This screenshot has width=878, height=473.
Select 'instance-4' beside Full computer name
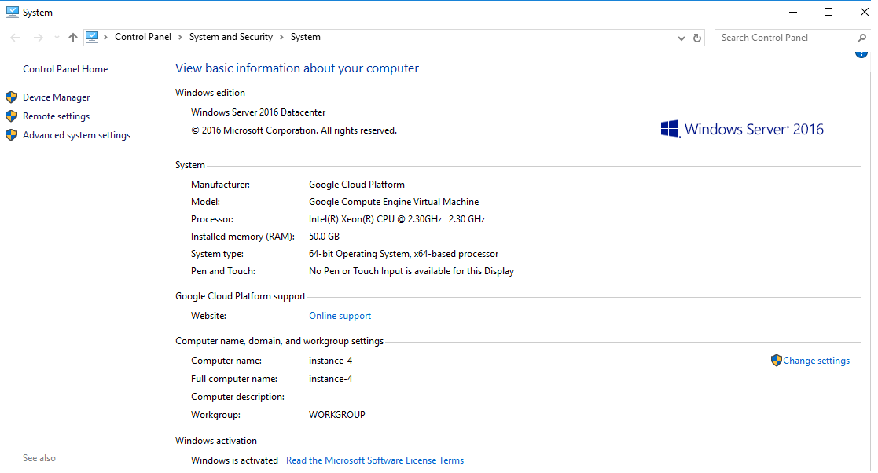click(x=330, y=379)
